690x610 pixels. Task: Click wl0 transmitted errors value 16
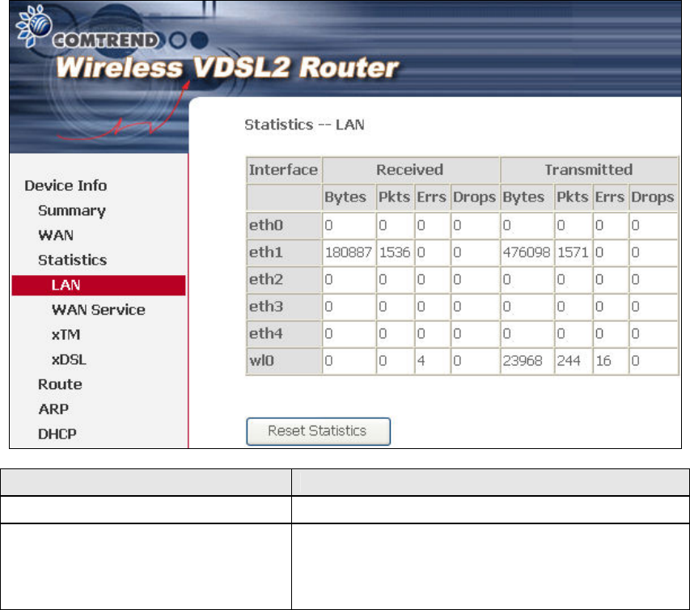(x=603, y=361)
